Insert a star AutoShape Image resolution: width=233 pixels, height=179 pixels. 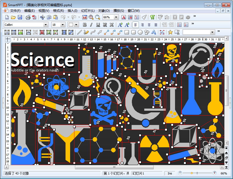pyautogui.click(x=170, y=32)
